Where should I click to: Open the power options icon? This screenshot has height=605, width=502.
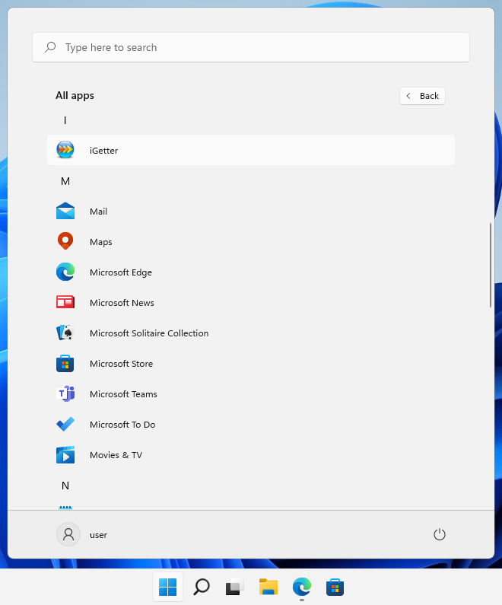point(439,534)
